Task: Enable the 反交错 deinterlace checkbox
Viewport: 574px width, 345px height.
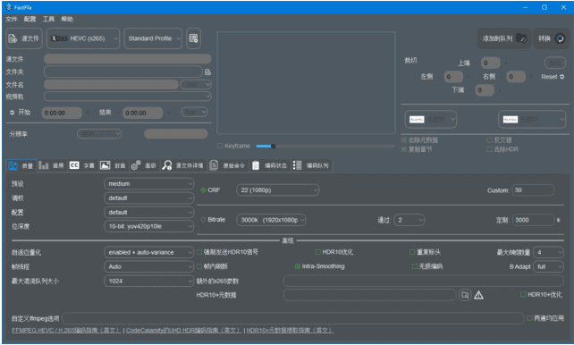Action: point(489,140)
